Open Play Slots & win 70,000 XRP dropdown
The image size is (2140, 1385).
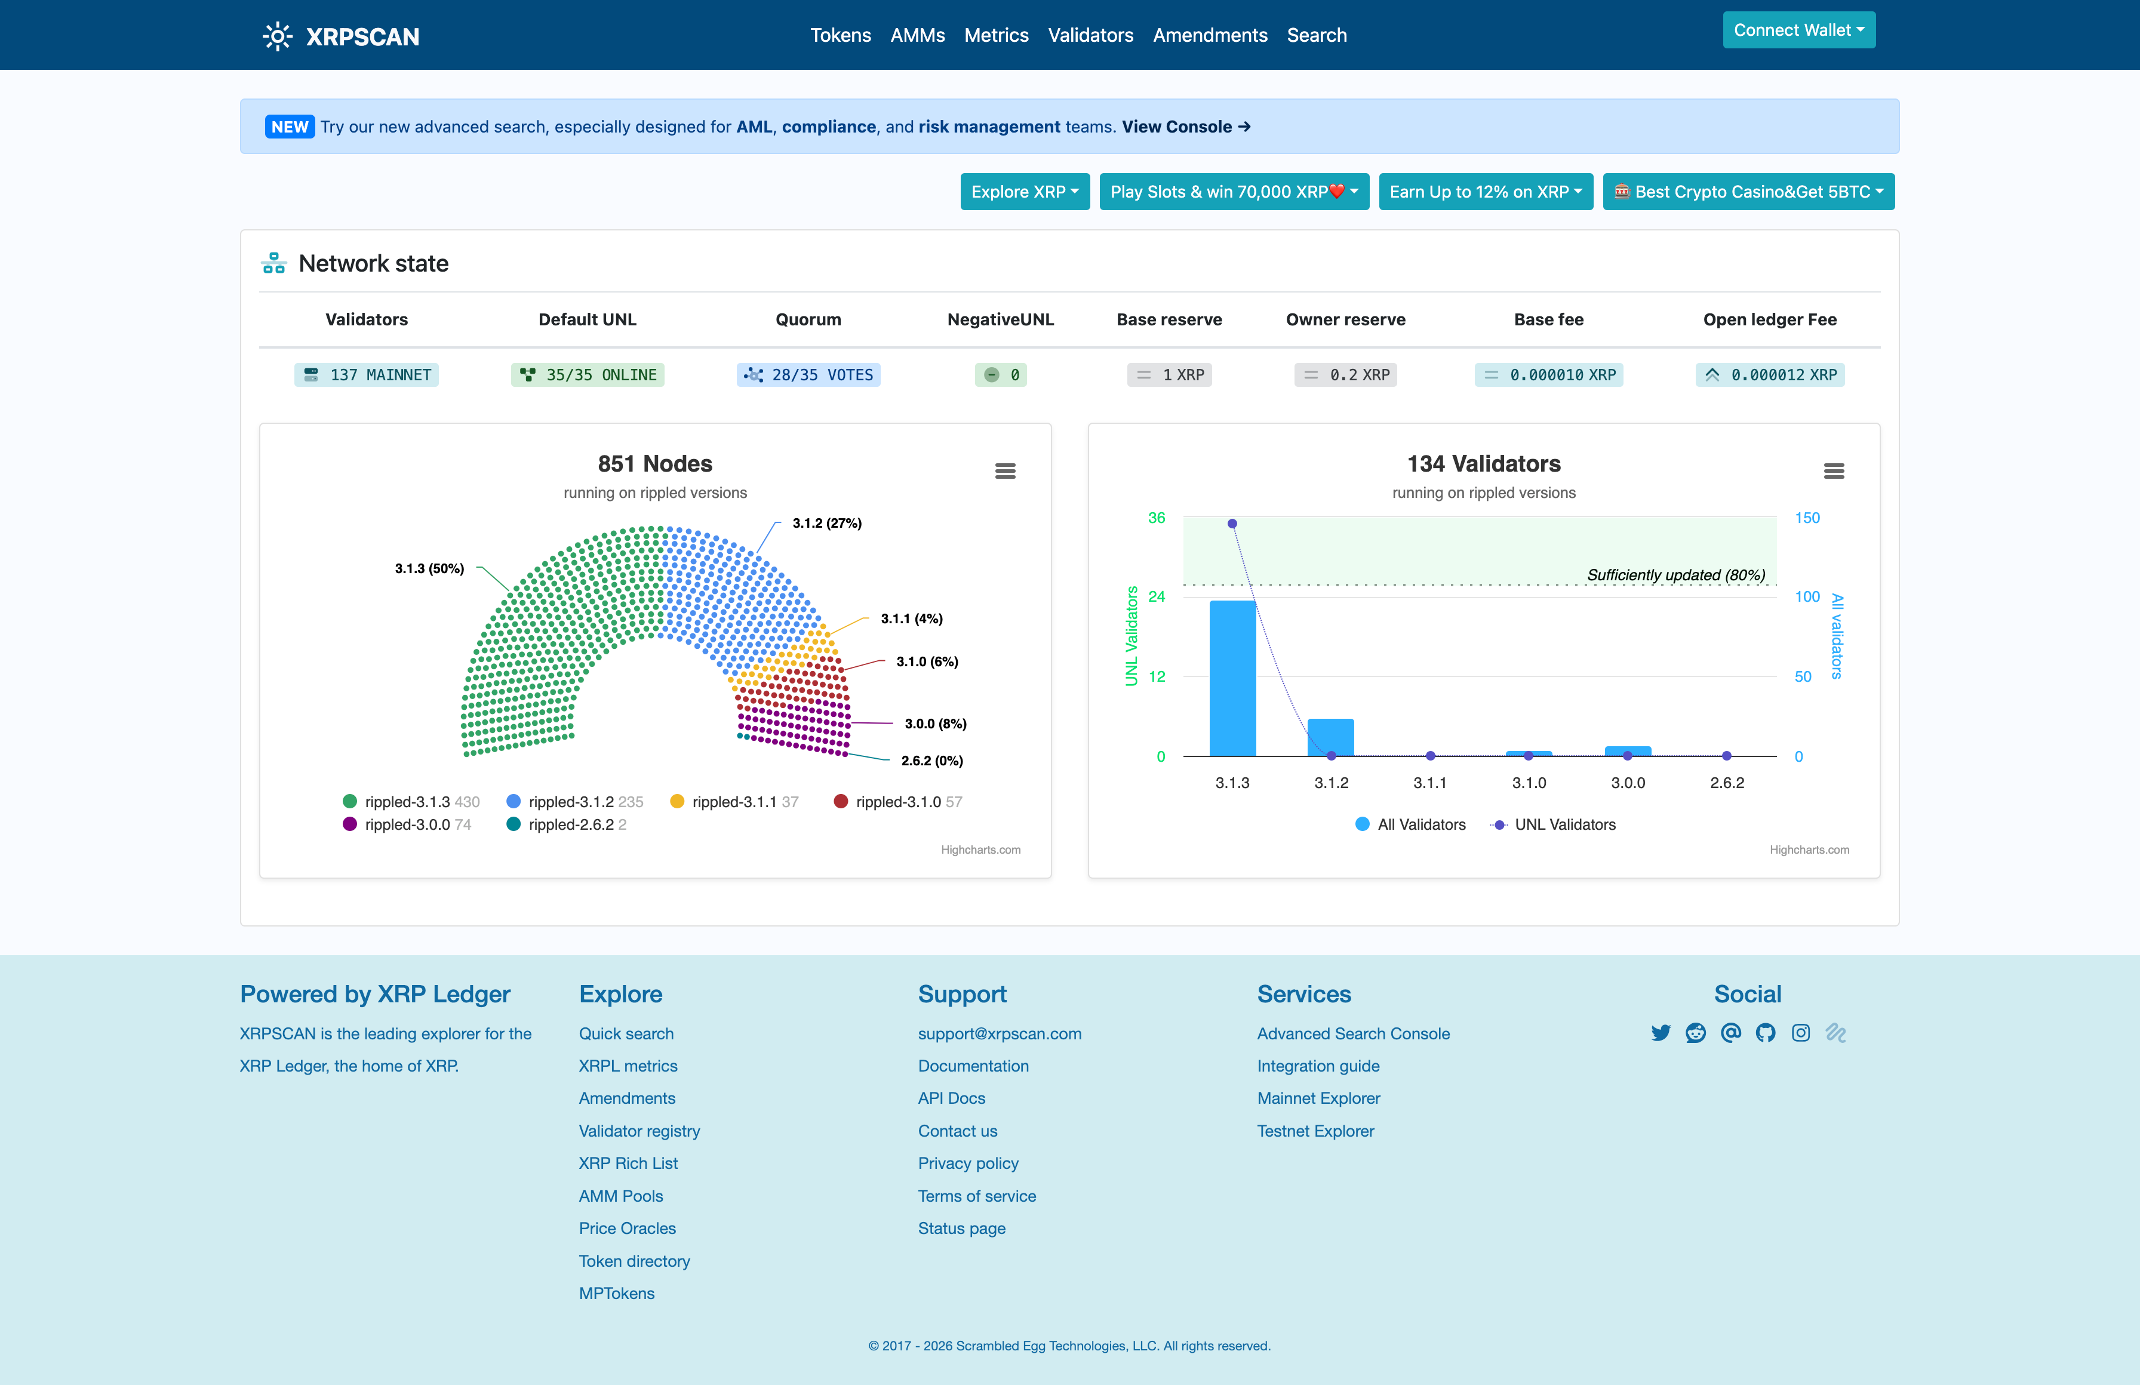coord(1235,192)
